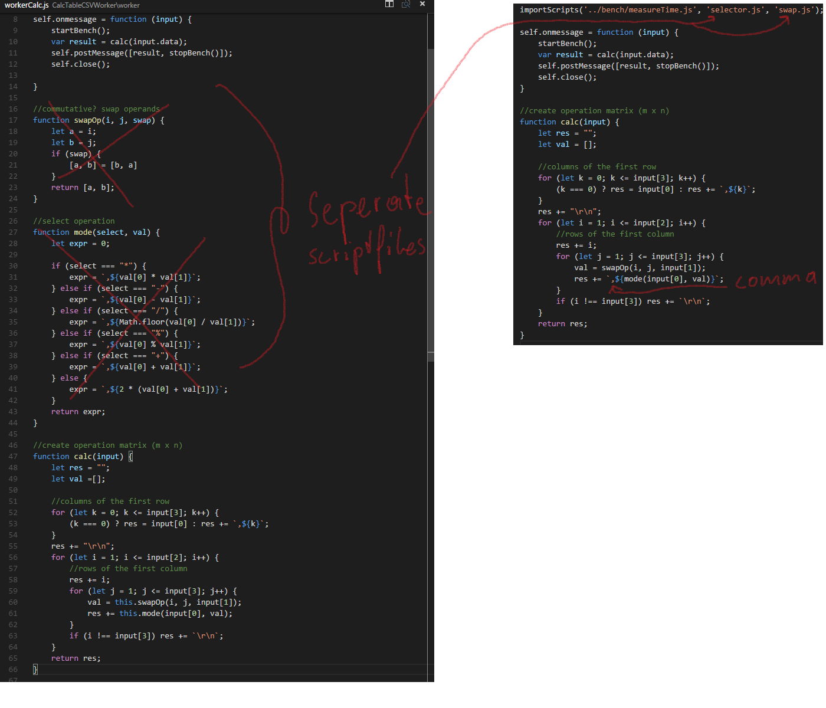Image resolution: width=826 pixels, height=708 pixels.
Task: Open the worker breadcrumb dropdown
Action: tap(129, 5)
